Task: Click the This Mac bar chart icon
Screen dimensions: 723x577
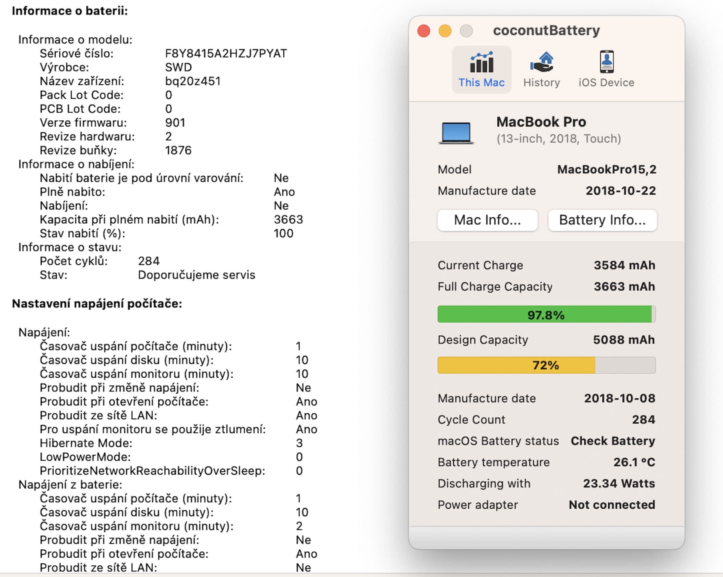Action: (482, 62)
